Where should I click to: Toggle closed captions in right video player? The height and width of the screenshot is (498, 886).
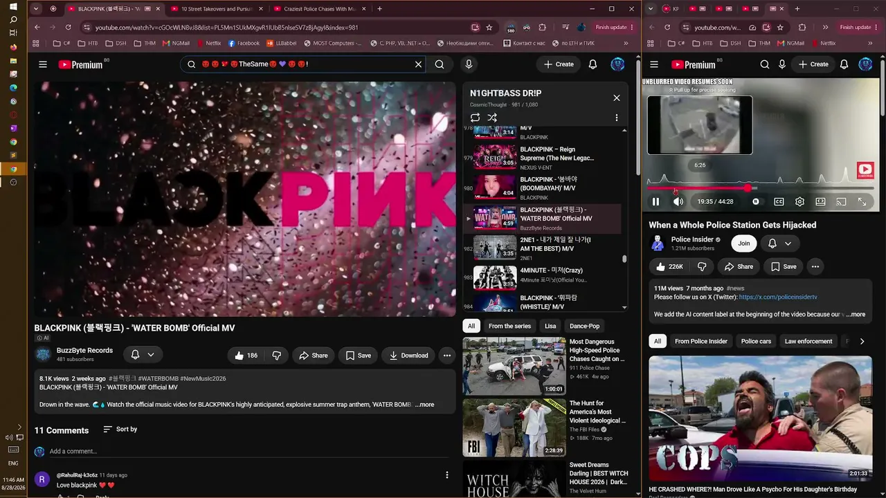[779, 202]
